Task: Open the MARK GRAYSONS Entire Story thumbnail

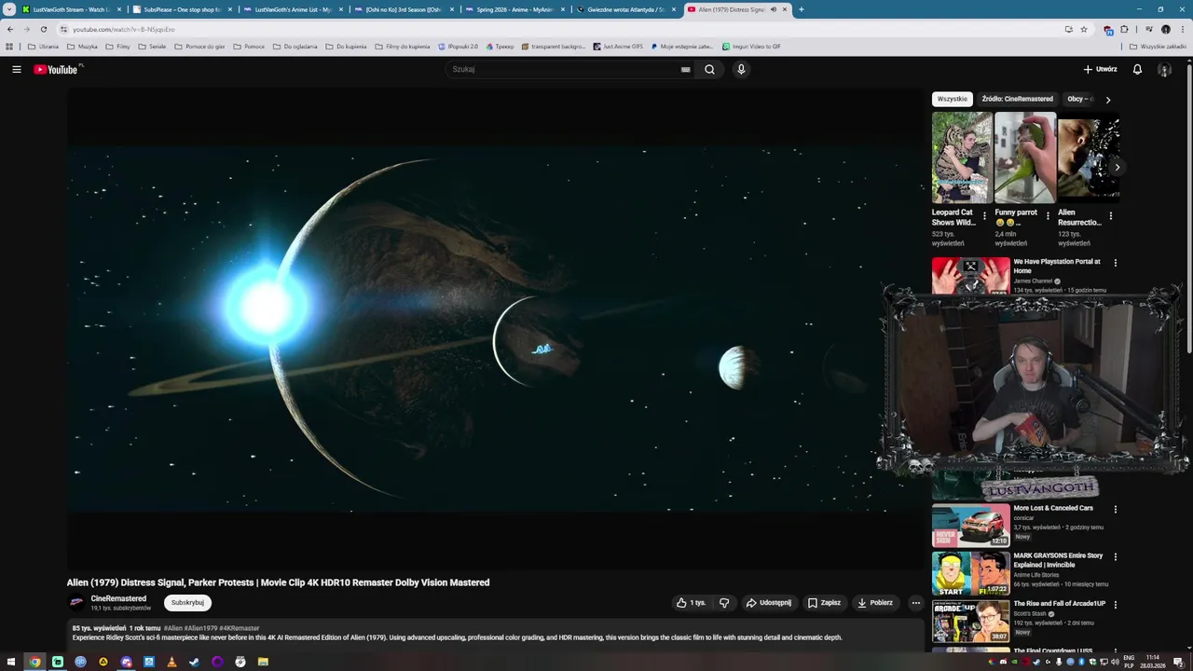Action: [970, 573]
